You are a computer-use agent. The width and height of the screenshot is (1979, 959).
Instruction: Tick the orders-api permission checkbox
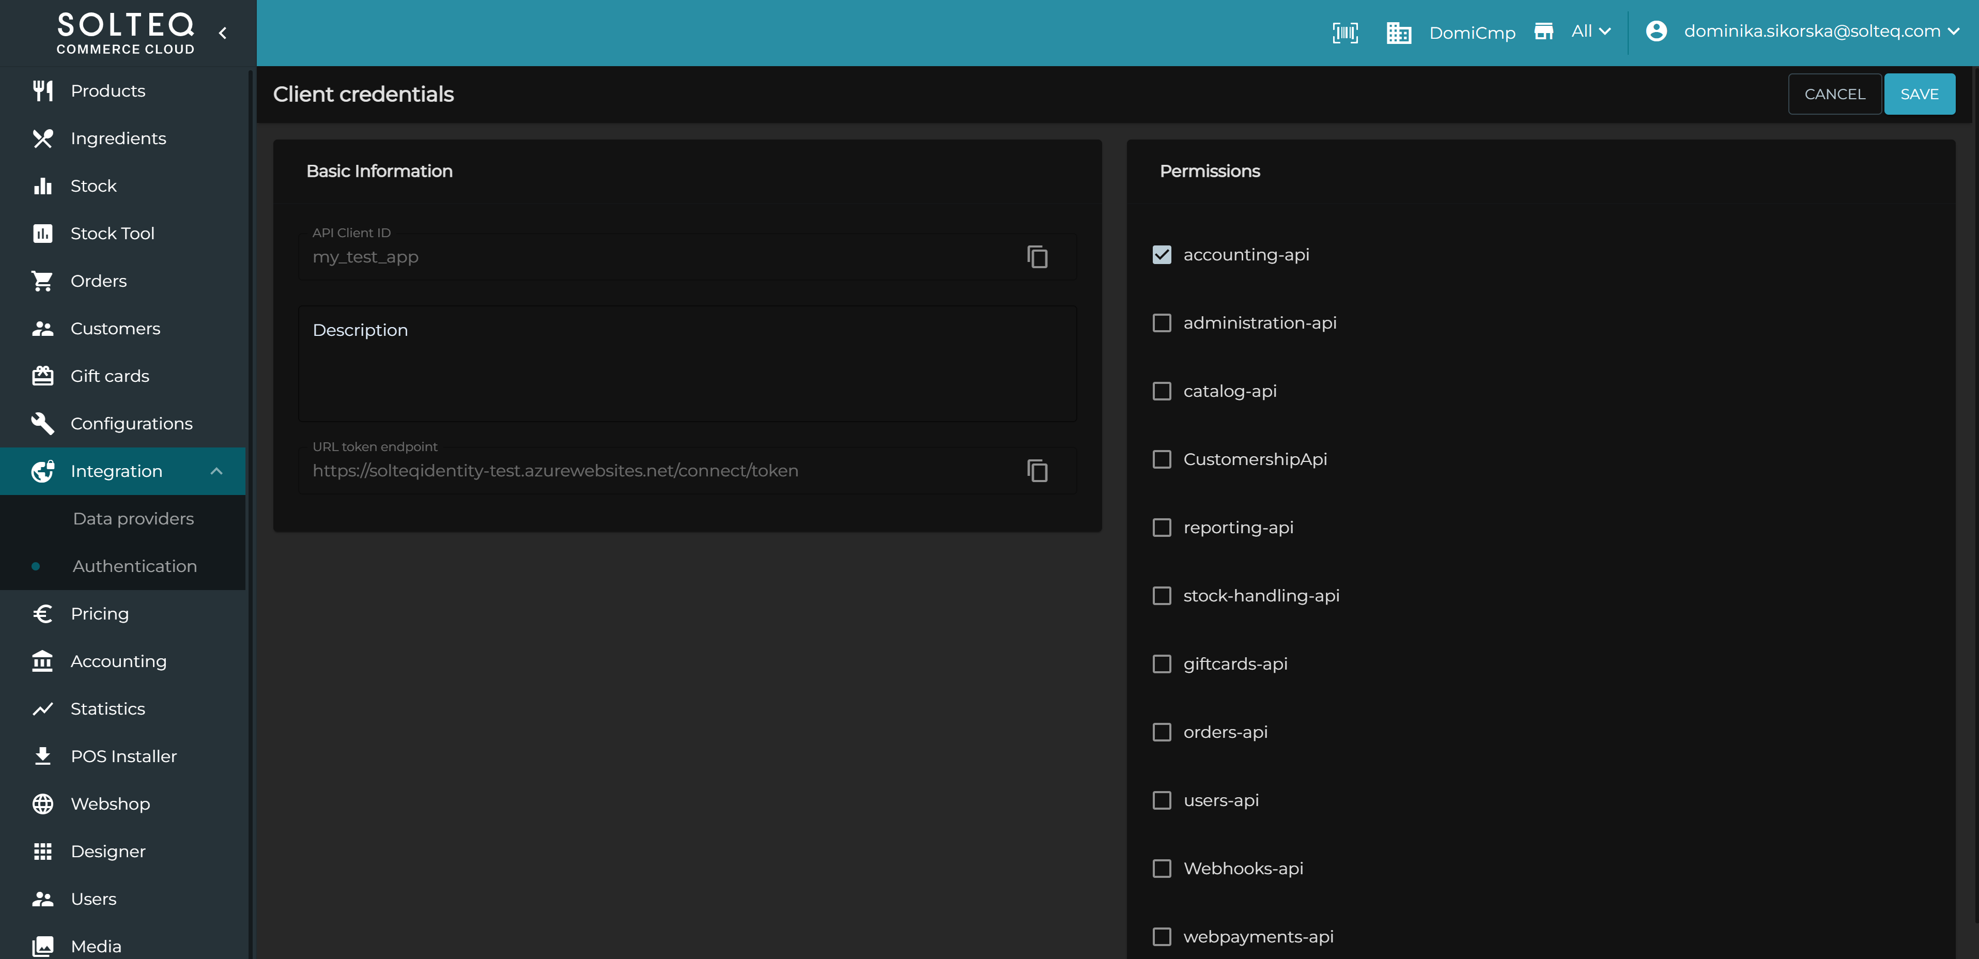(x=1162, y=732)
